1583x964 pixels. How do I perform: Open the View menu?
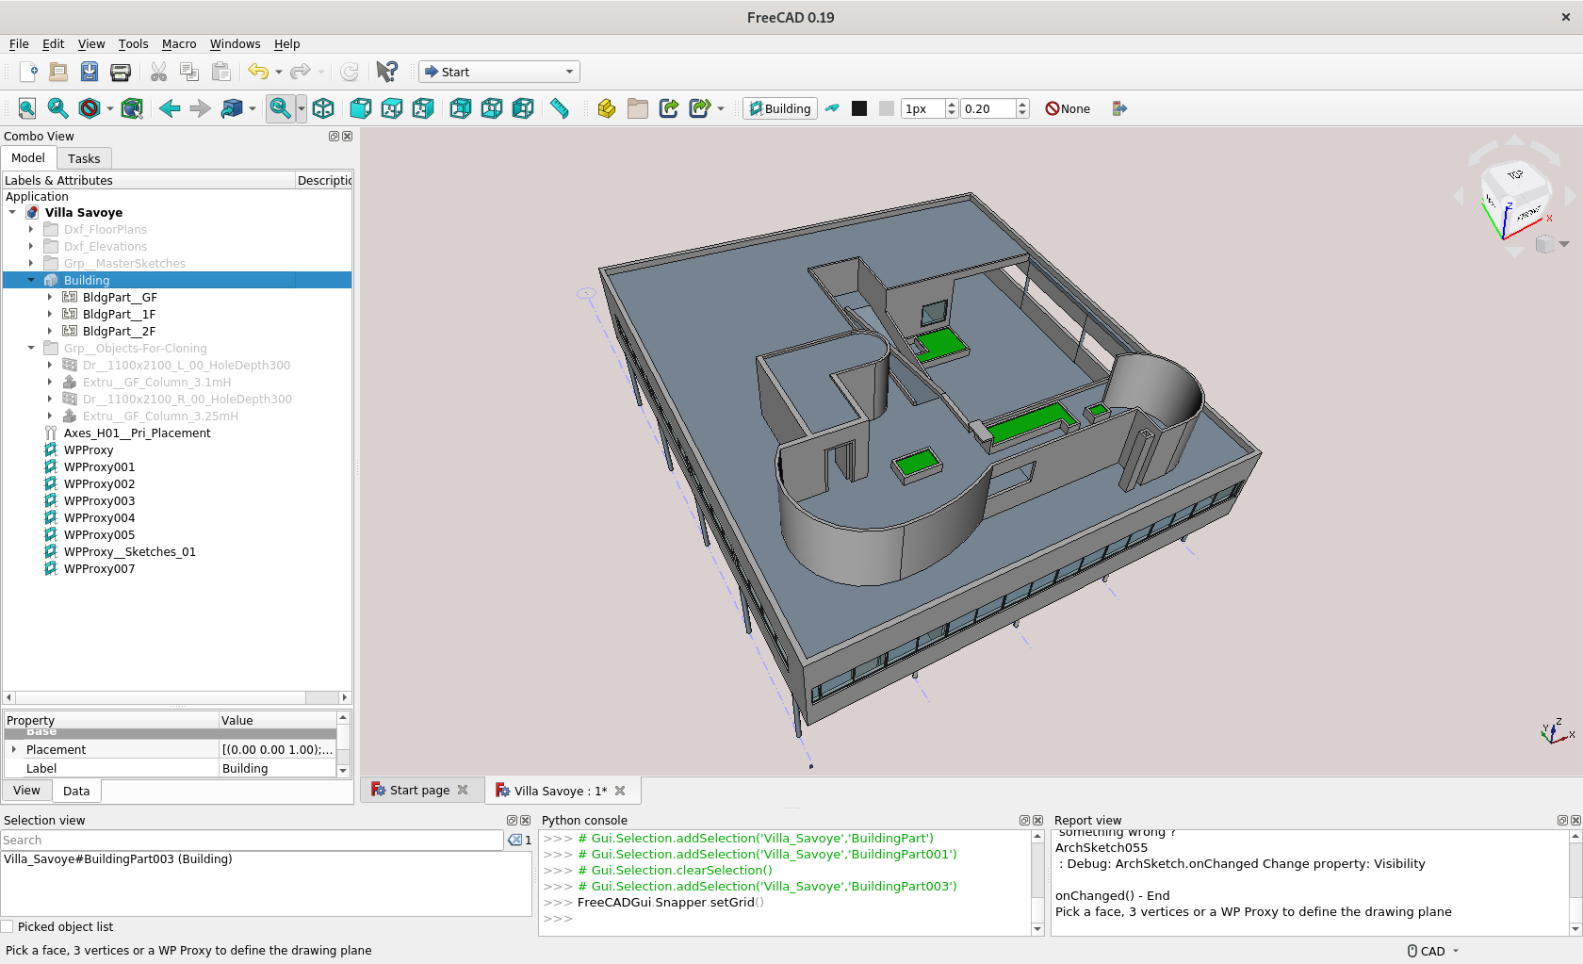[x=91, y=43]
